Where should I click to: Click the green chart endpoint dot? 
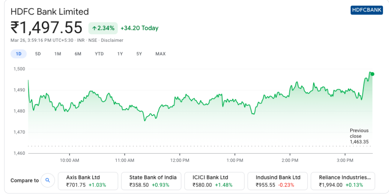(372, 74)
